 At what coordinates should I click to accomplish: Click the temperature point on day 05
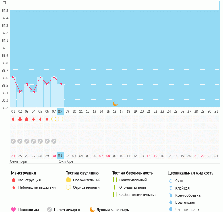click(x=40, y=77)
